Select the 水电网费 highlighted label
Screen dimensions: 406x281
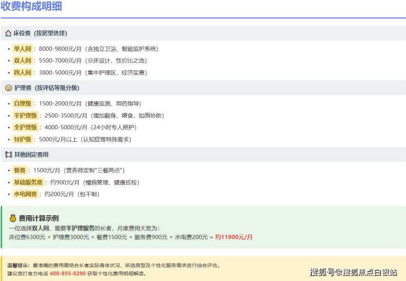pos(25,194)
